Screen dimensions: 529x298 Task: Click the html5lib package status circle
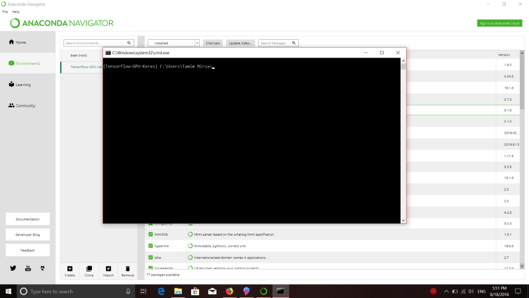190,234
